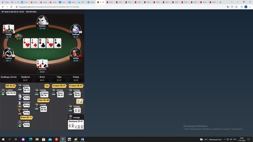Click the Выигрыш $3.43 winning hand summary
The height and width of the screenshot is (142, 253).
pyautogui.click(x=76, y=124)
